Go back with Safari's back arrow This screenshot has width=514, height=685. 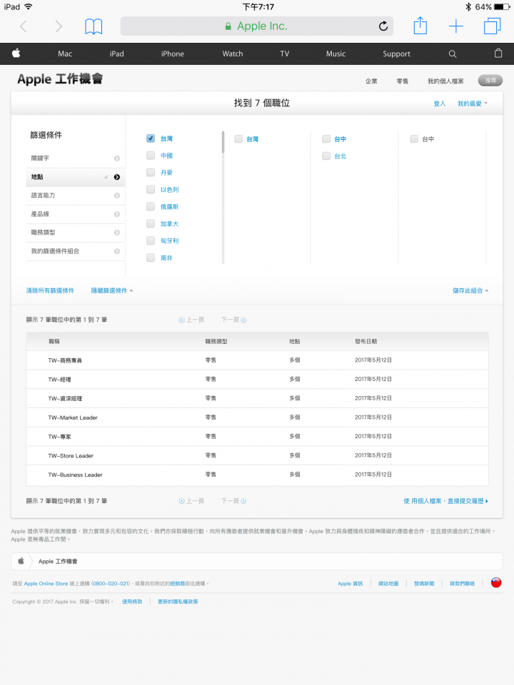(x=24, y=26)
